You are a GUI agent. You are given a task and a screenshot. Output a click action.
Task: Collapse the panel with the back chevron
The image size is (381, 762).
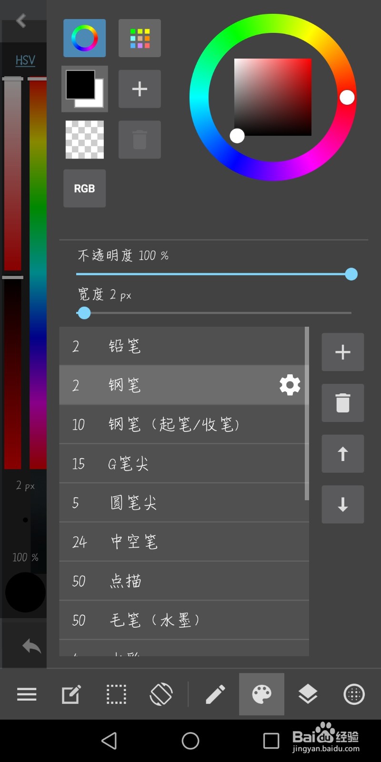click(x=20, y=21)
